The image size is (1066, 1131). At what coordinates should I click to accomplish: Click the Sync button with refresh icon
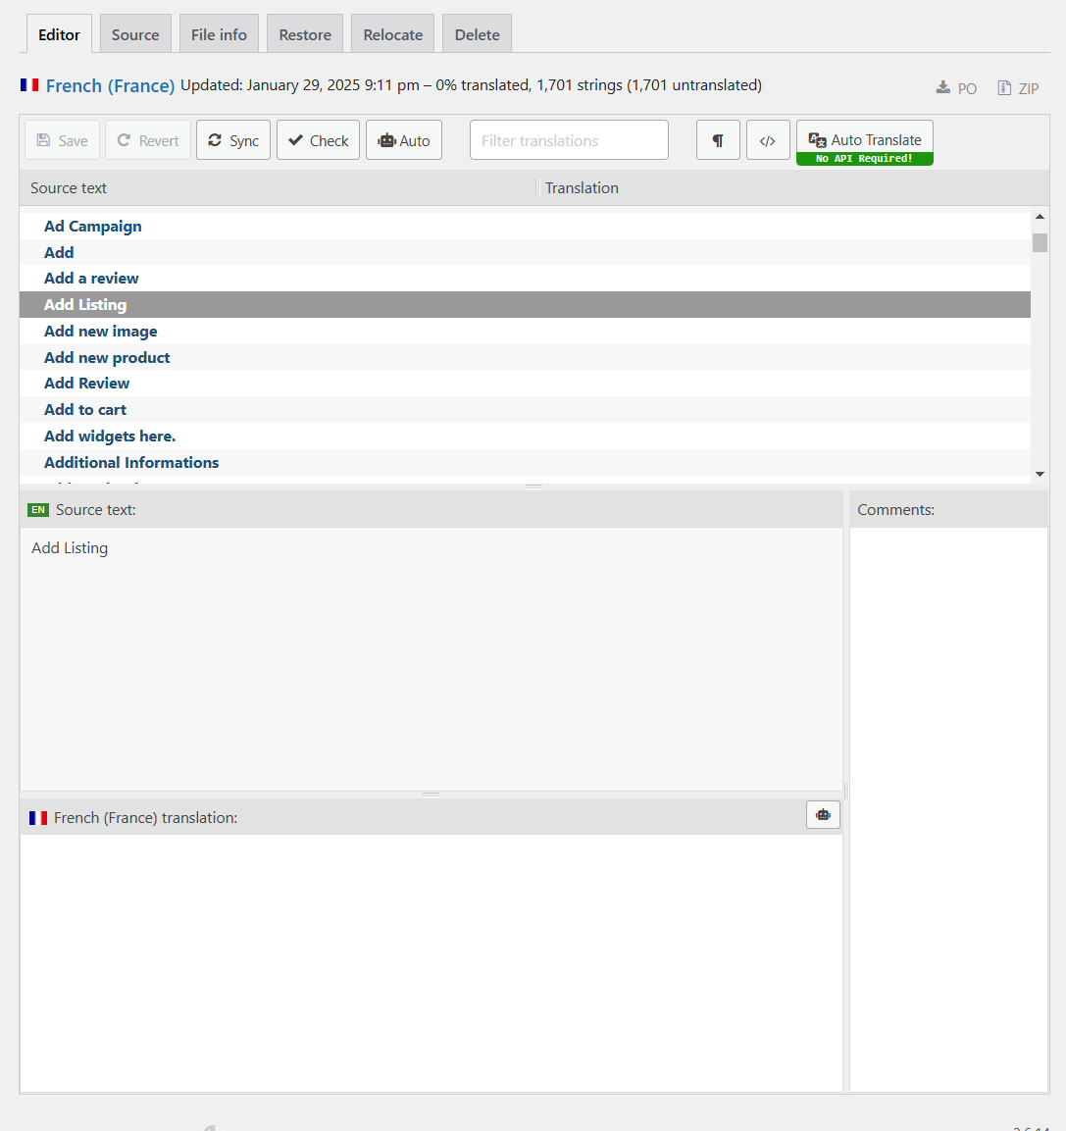tap(233, 140)
